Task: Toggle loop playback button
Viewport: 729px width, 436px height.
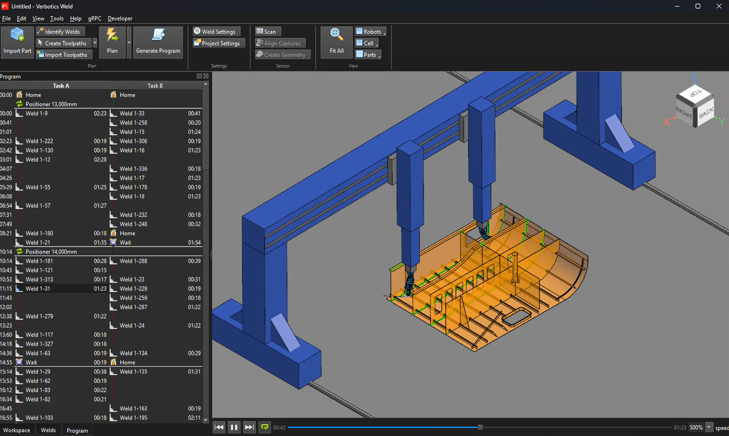Action: 265,427
